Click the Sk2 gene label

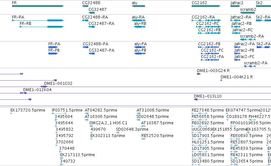point(259,3)
